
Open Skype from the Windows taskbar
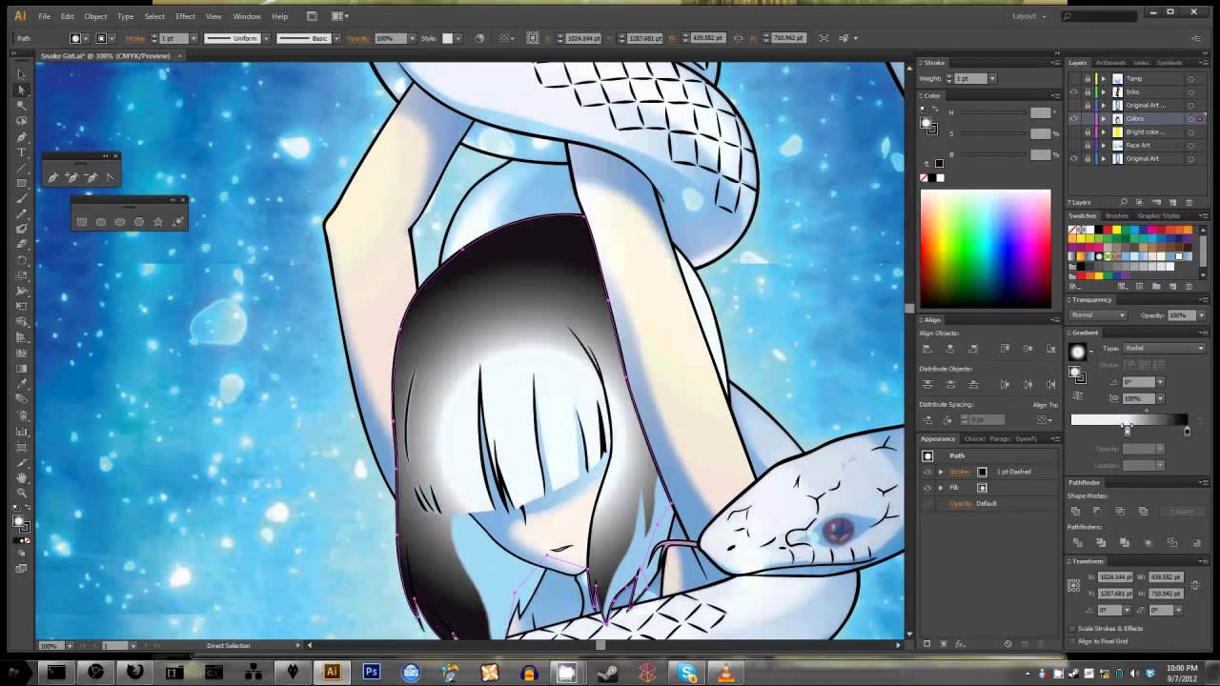click(687, 673)
